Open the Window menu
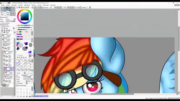 (x=46, y=5)
